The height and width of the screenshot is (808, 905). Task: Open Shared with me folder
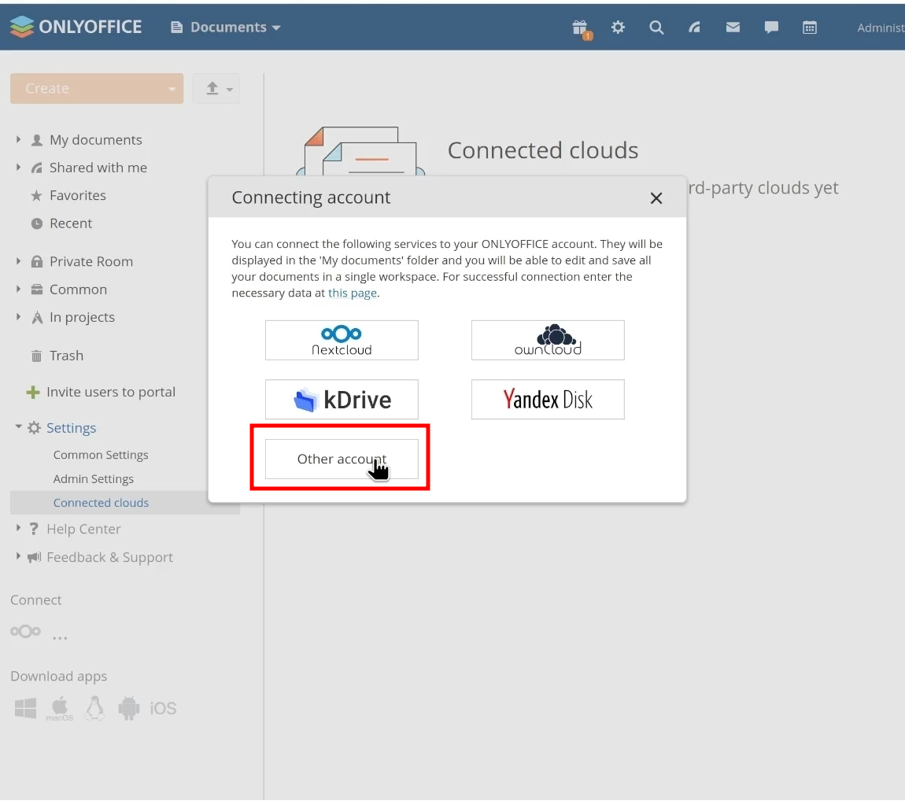pyautogui.click(x=98, y=168)
